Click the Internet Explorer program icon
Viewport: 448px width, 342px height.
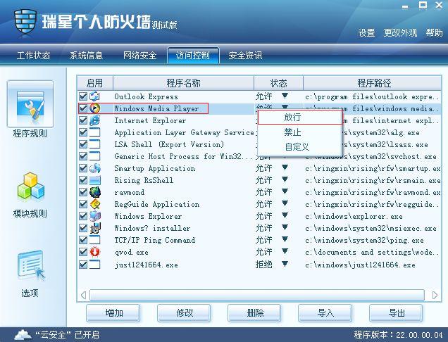point(95,120)
